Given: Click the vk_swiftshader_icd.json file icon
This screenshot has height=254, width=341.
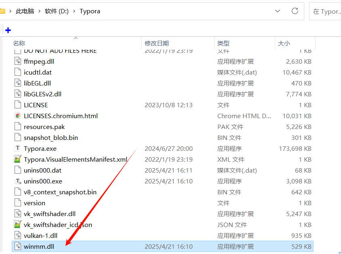Looking at the screenshot, I should pos(18,225).
